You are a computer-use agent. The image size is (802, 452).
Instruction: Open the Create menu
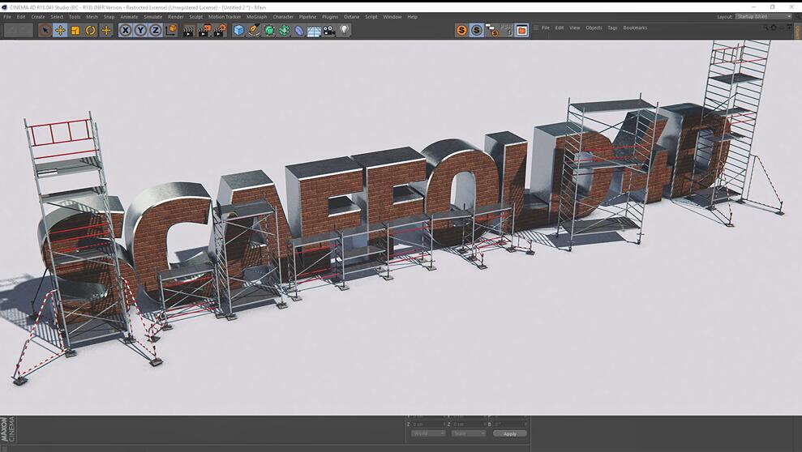click(38, 17)
